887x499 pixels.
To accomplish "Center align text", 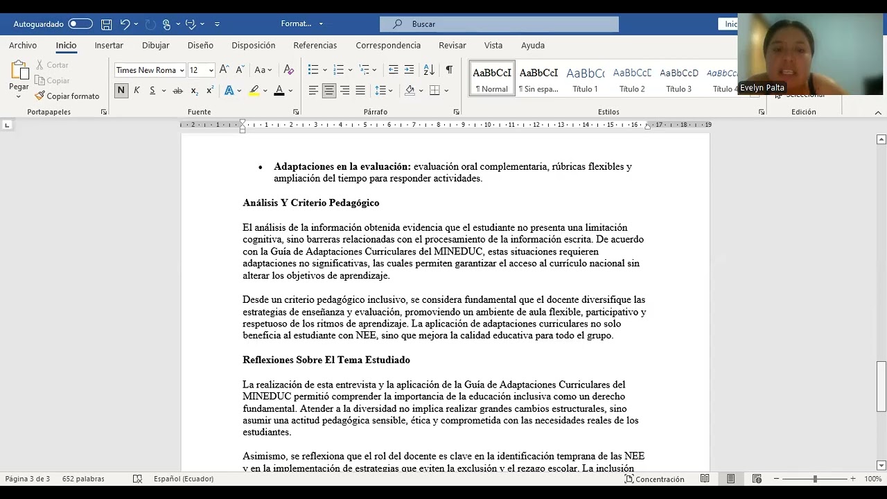I will point(329,91).
